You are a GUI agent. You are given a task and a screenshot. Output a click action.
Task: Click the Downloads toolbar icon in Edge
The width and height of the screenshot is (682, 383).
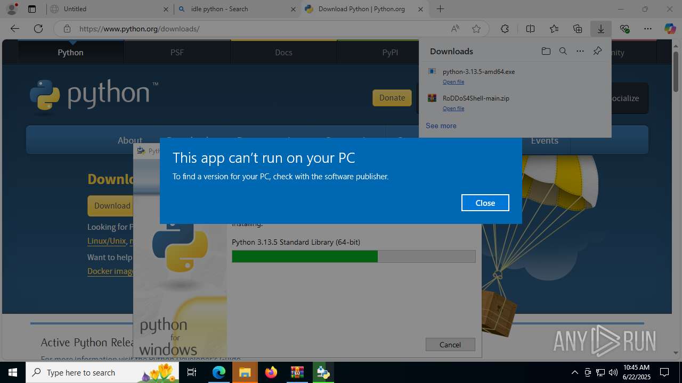coord(601,29)
